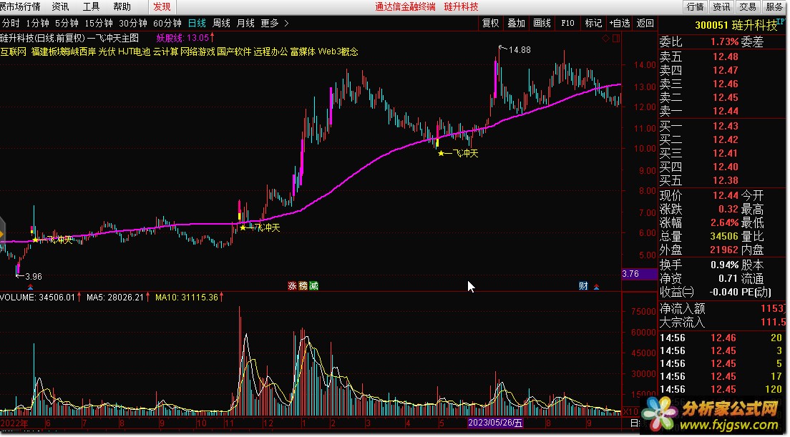Open the 帮助 menu
This screenshot has width=790, height=437.
[x=122, y=6]
